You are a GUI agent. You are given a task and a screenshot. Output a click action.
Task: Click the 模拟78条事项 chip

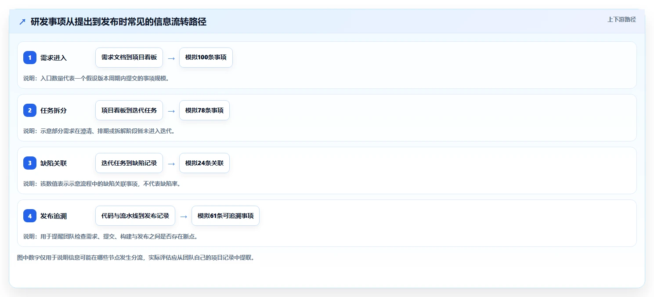pos(204,110)
